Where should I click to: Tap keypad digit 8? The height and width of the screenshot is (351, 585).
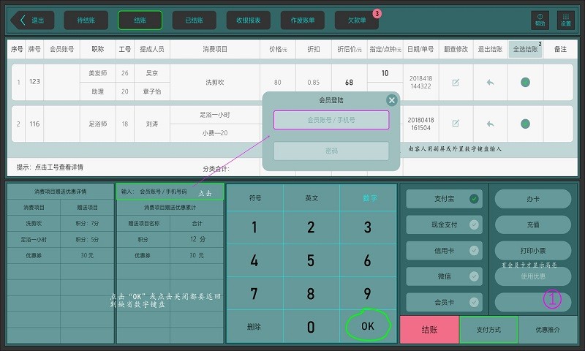(312, 293)
